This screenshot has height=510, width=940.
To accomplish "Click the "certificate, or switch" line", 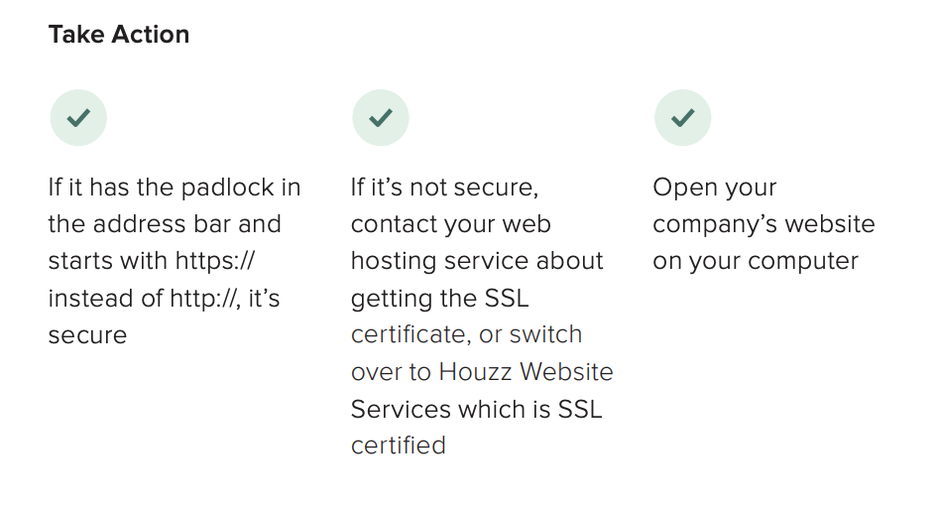I will pos(466,334).
